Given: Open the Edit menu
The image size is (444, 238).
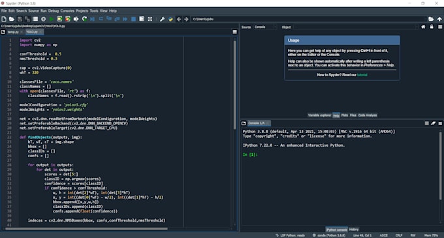Looking at the screenshot, I should pyautogui.click(x=11, y=10).
